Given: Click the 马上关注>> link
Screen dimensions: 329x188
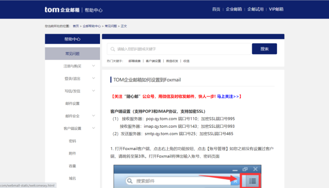Looking at the screenshot, I should [x=228, y=96].
